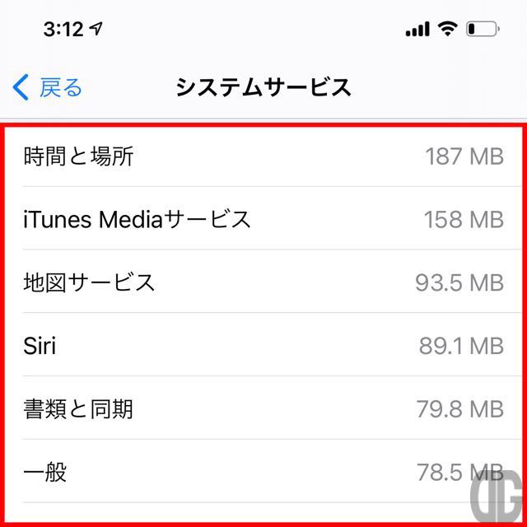527x527 pixels.
Task: Tap the 158 MB usage value
Action: (x=464, y=220)
